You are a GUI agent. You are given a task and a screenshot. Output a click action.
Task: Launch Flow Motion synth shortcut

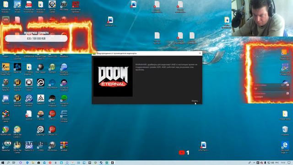[x=52, y=84]
